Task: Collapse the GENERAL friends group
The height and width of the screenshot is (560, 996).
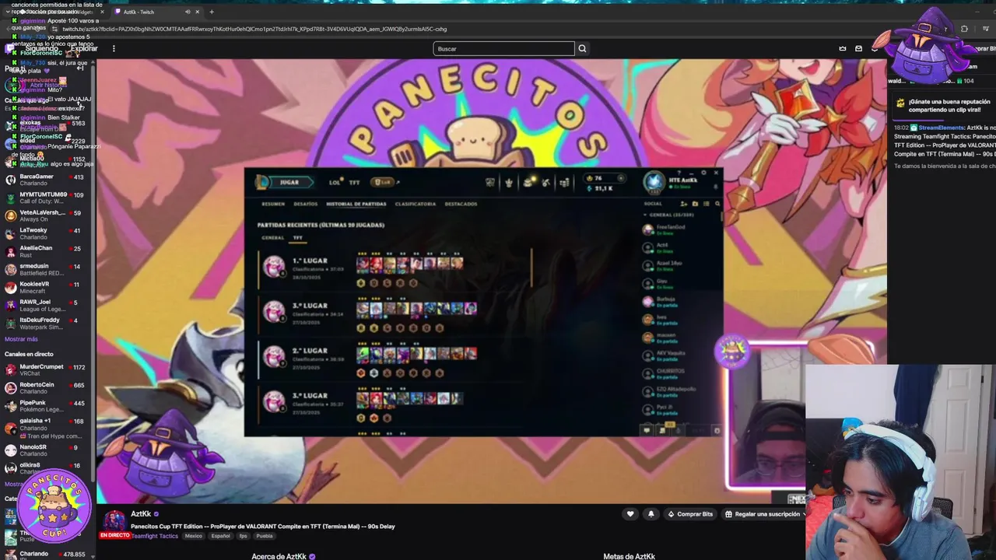Action: (x=645, y=215)
